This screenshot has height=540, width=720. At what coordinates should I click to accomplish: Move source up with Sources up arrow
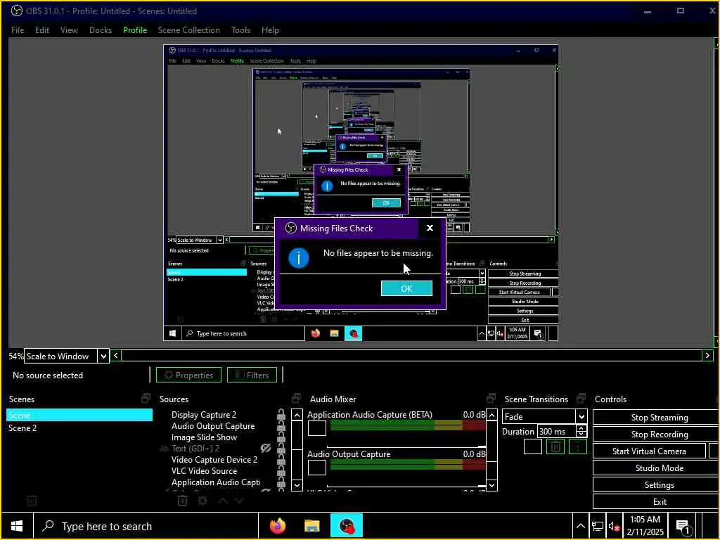tap(222, 501)
